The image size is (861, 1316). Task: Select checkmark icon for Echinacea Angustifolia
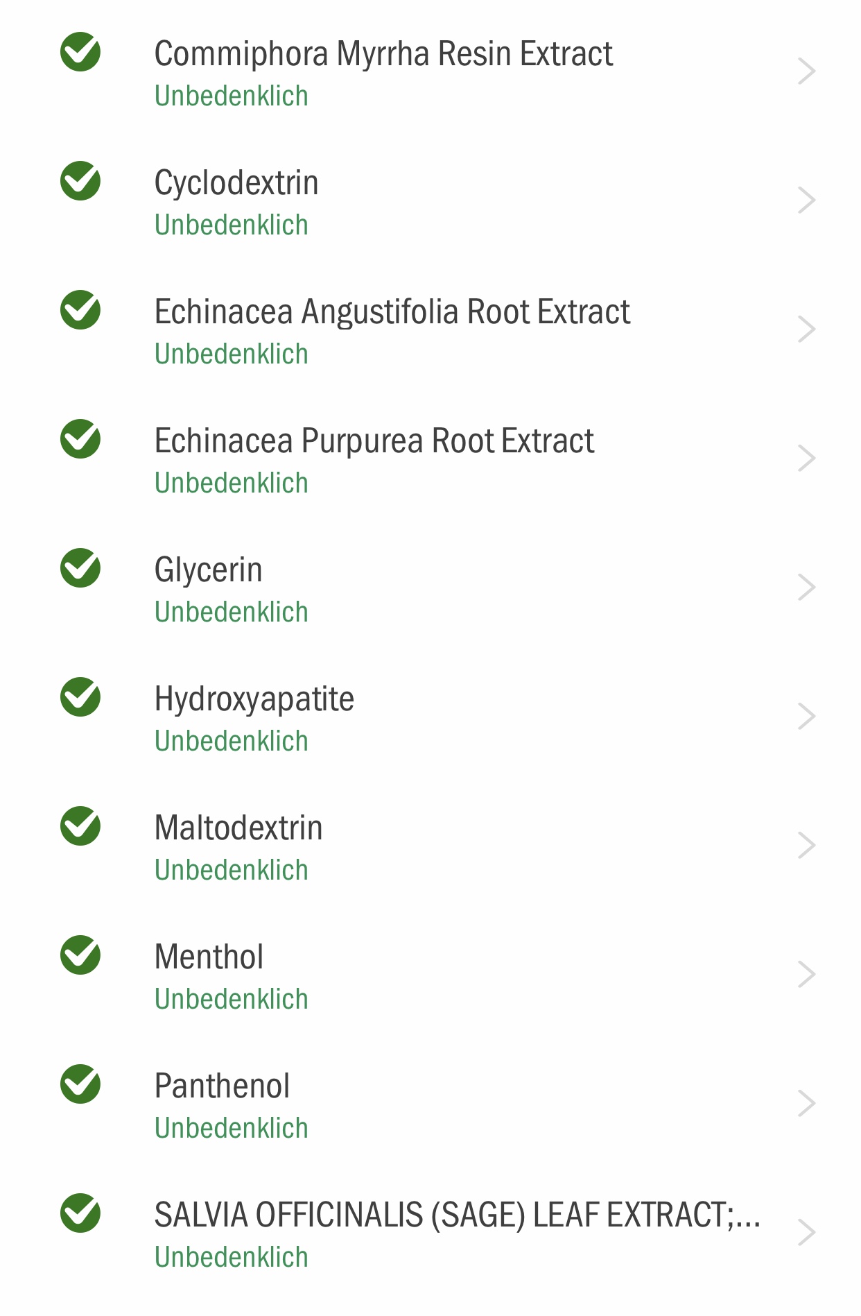pyautogui.click(x=80, y=310)
